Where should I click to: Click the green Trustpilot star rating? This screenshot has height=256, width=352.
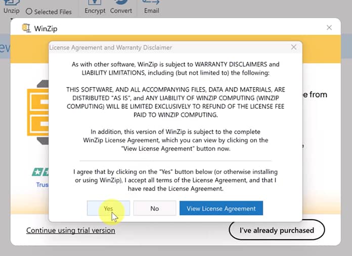coord(40,172)
